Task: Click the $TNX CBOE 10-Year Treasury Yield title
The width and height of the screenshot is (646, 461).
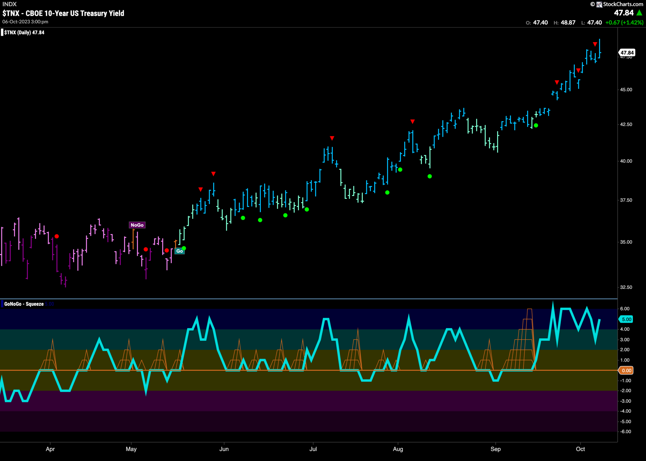Action: (x=63, y=13)
